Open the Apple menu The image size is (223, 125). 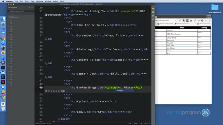coord(3,1)
